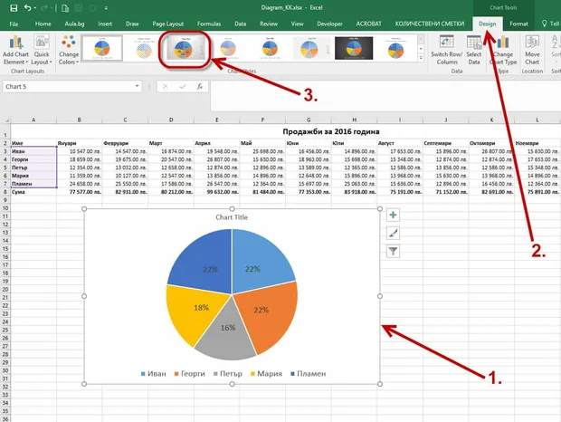Open Add Chart Element menu
This screenshot has width=561, height=422.
[15, 50]
